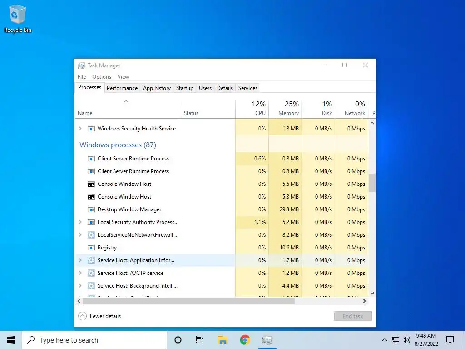
Task: Expand the LocalServiceNoNetworkFirewall row
Action: 80,235
